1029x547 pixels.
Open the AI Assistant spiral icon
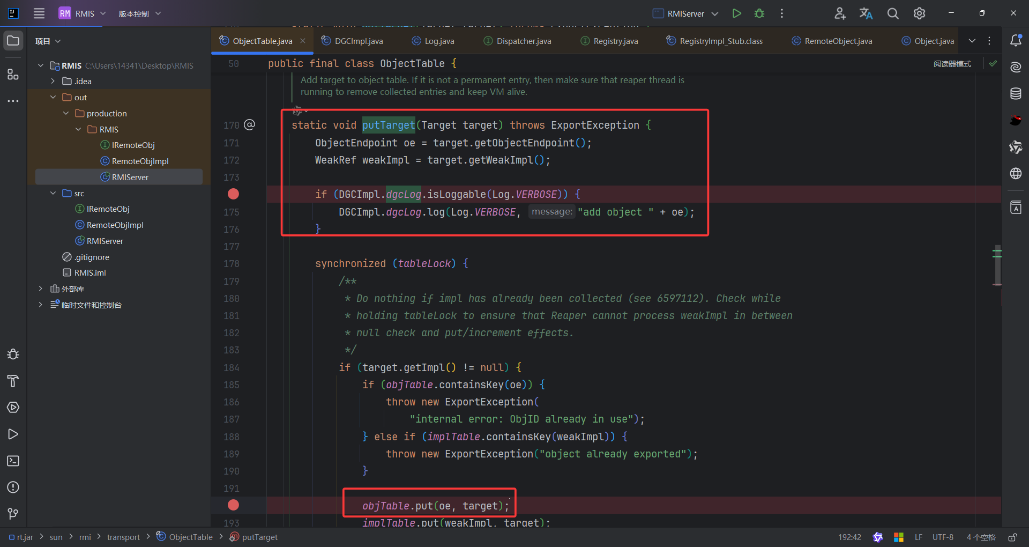(1016, 67)
